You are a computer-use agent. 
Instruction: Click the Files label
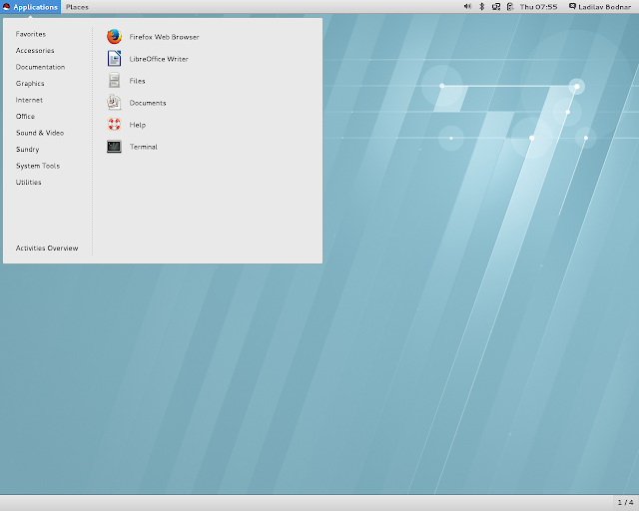coord(138,81)
